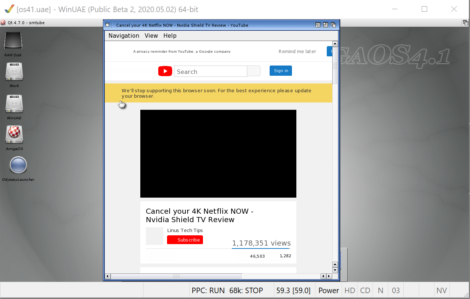Image resolution: width=470 pixels, height=299 pixels.
Task: Open the View menu
Action: [151, 35]
